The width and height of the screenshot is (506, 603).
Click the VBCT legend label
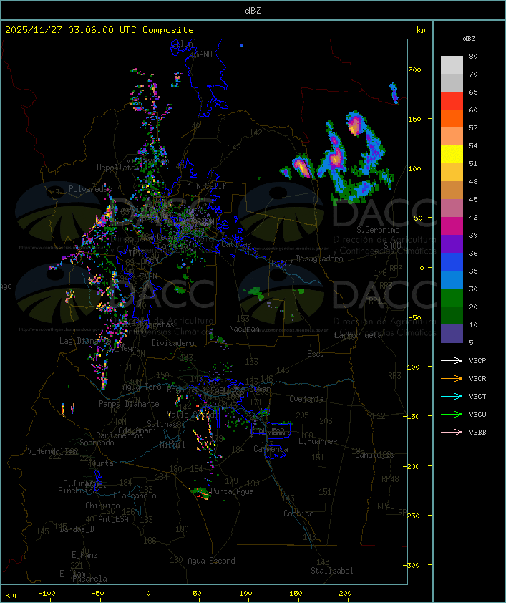(477, 396)
